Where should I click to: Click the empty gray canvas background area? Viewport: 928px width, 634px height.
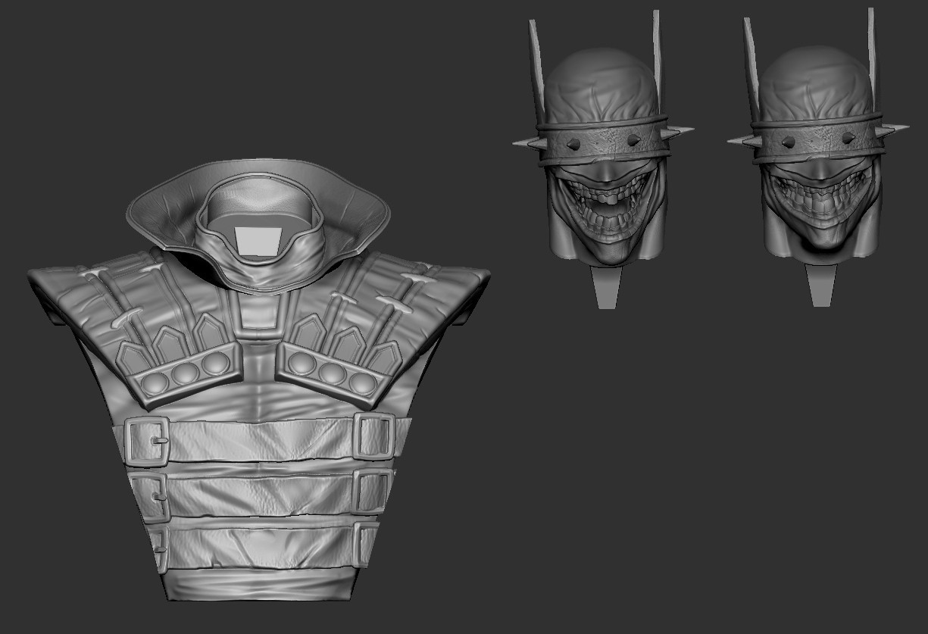pyautogui.click(x=758, y=492)
